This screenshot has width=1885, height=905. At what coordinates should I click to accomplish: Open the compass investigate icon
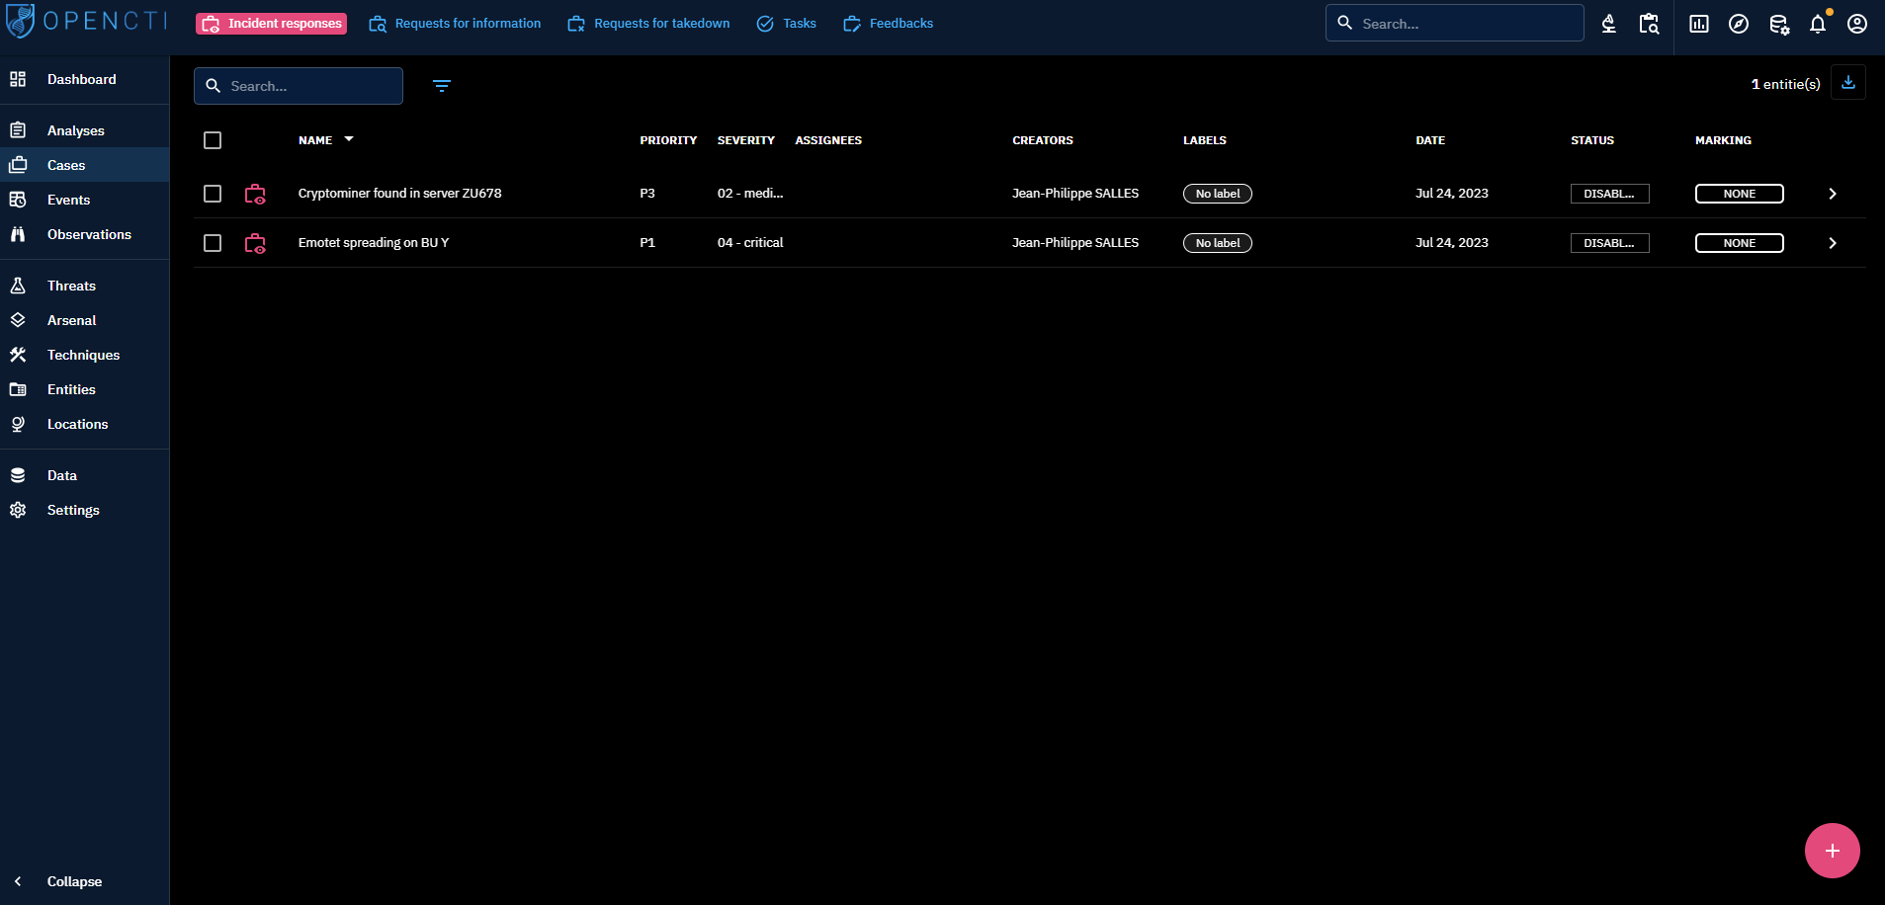(1738, 24)
